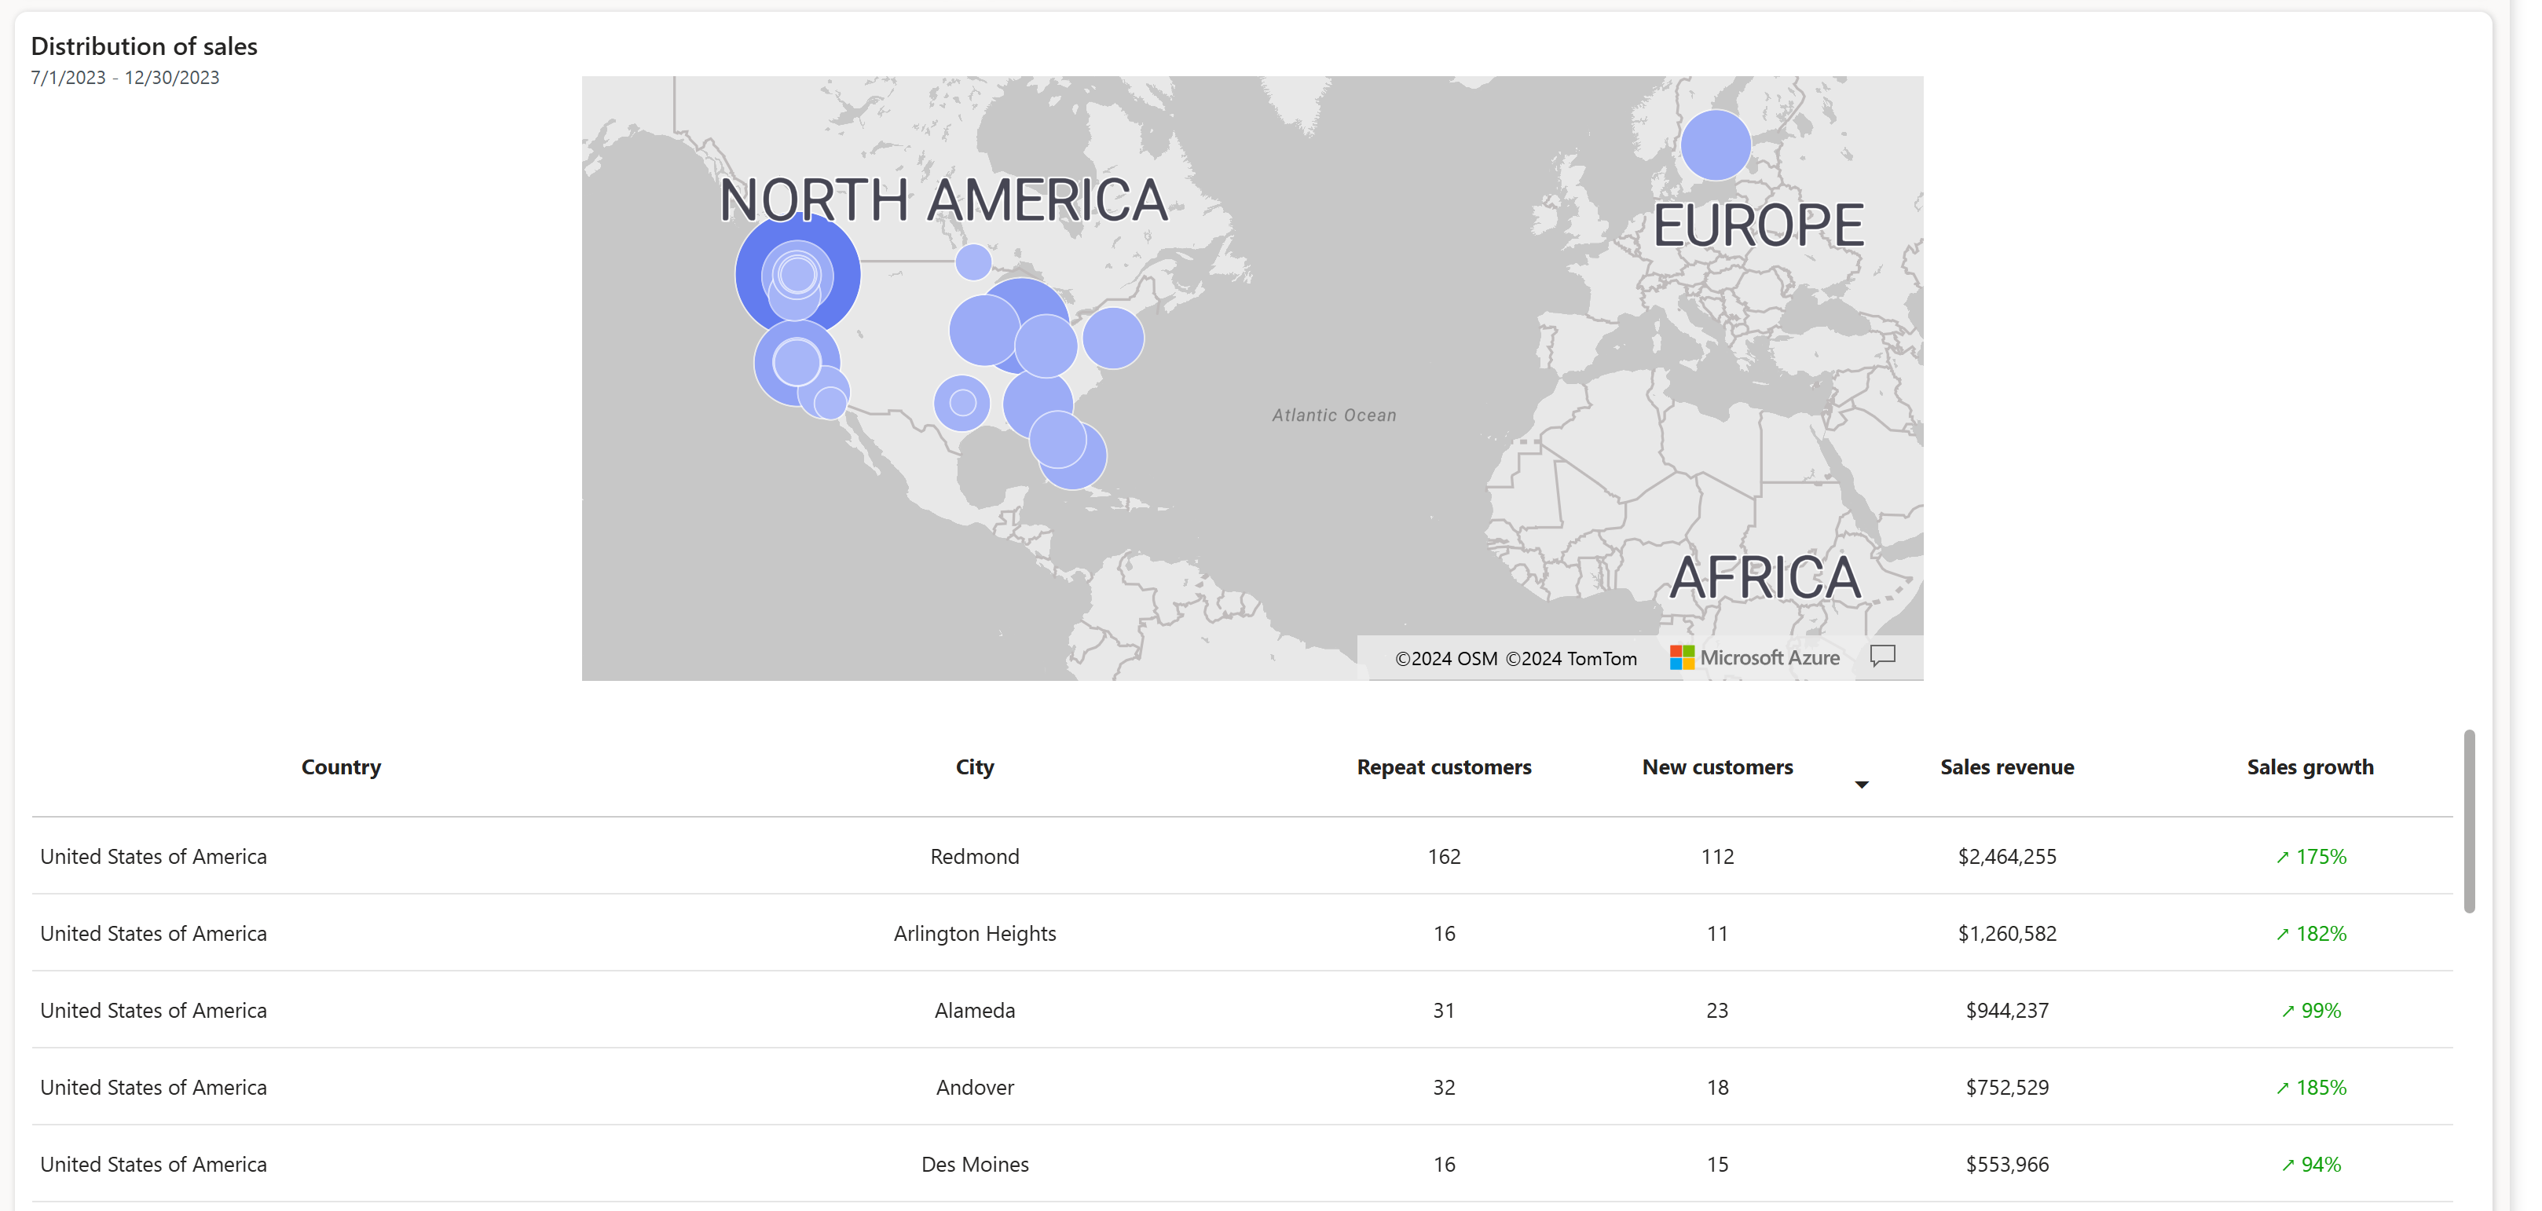Image resolution: width=2542 pixels, height=1211 pixels.
Task: Sort table by City column
Action: [974, 766]
